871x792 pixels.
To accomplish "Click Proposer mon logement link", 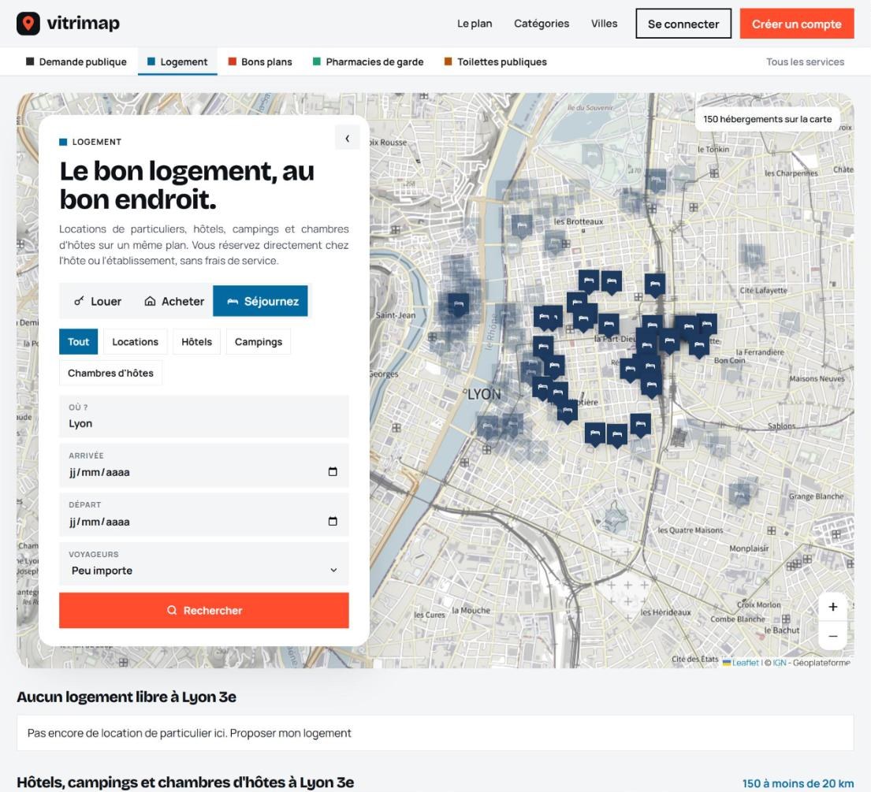I will [x=291, y=733].
